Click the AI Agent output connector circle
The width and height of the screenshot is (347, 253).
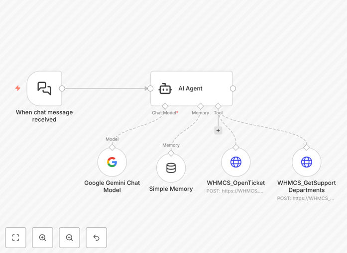[x=233, y=88]
